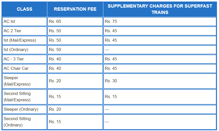
Task: Click the Rs. 60 reservation fee cell
Action: pyautogui.click(x=75, y=22)
